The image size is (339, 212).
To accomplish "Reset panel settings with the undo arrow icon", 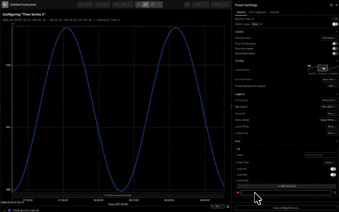I will click(x=331, y=5).
